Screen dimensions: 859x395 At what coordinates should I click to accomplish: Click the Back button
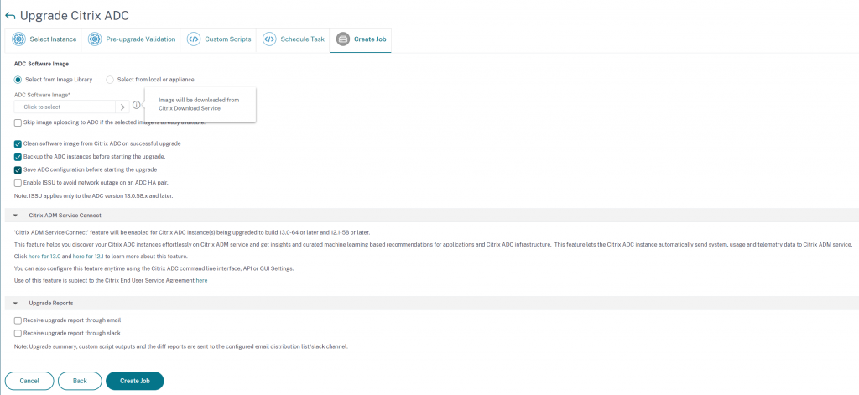(80, 381)
